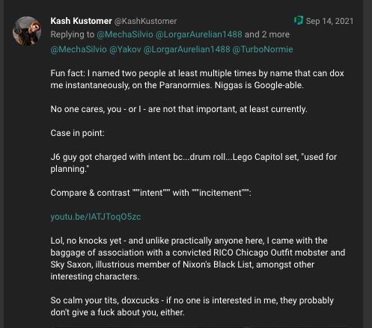372x328 pixels.
Task: Click the "Fun fact" paragraph text
Action: pyautogui.click(x=197, y=79)
